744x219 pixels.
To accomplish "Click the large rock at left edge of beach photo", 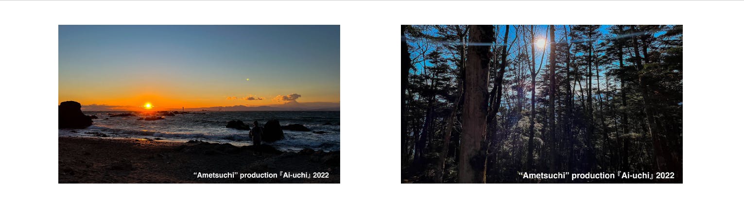I will tap(74, 115).
